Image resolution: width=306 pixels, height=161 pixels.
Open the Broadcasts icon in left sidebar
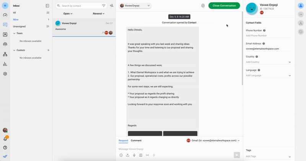pos(5,45)
